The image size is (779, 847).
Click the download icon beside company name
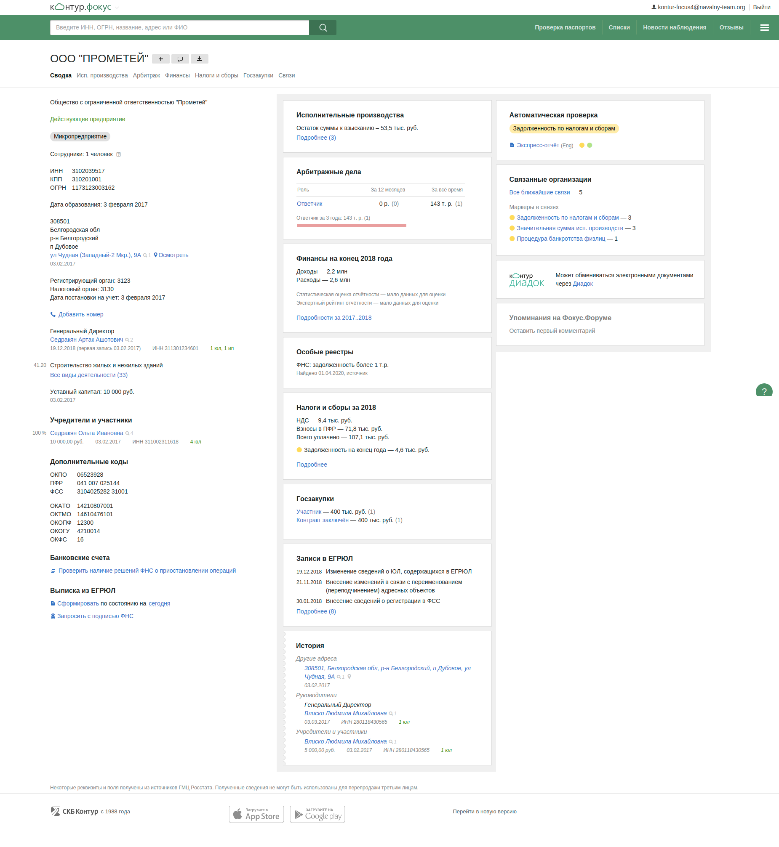[200, 59]
